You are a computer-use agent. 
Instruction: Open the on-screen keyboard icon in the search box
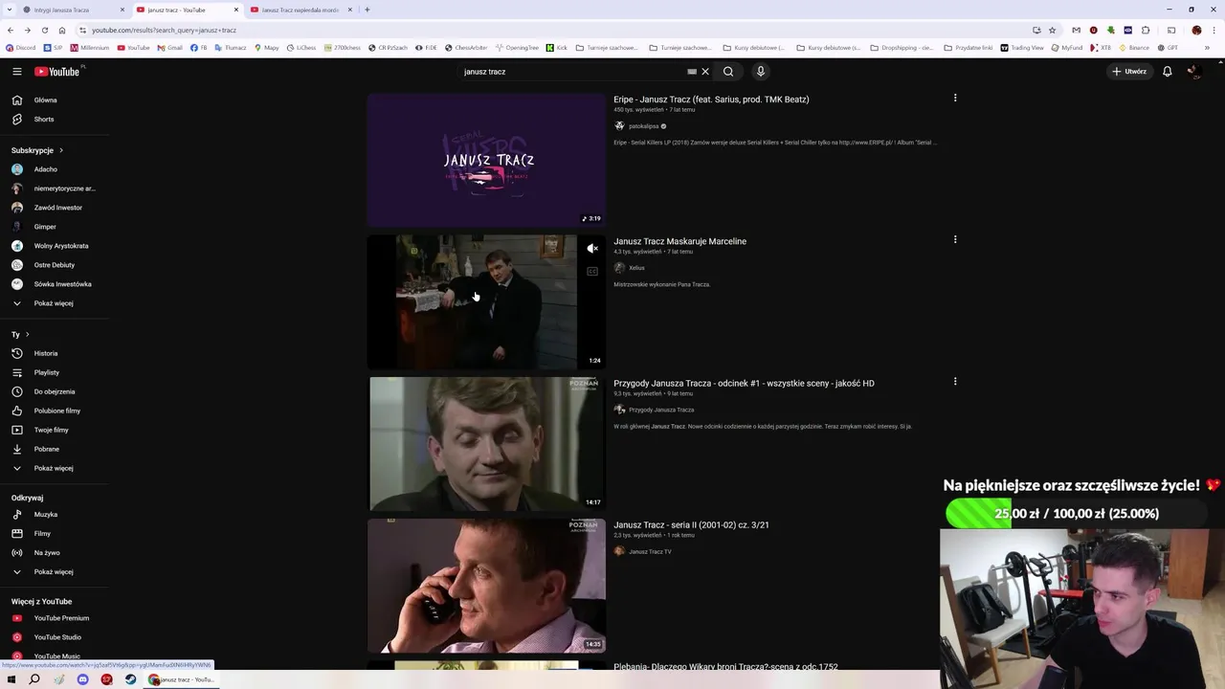[x=692, y=72]
